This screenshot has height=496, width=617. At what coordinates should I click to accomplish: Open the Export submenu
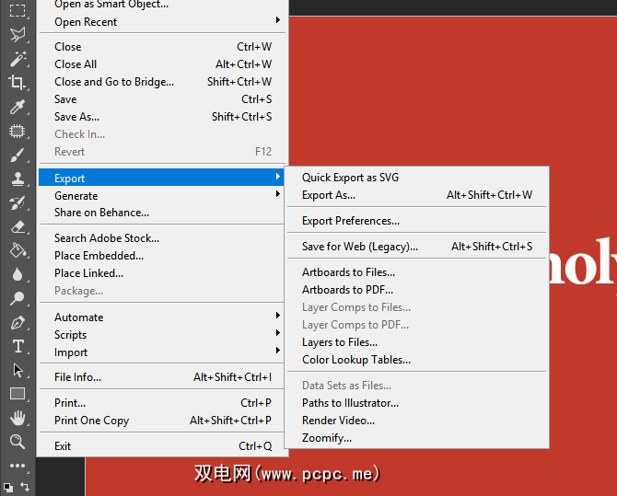pos(162,178)
